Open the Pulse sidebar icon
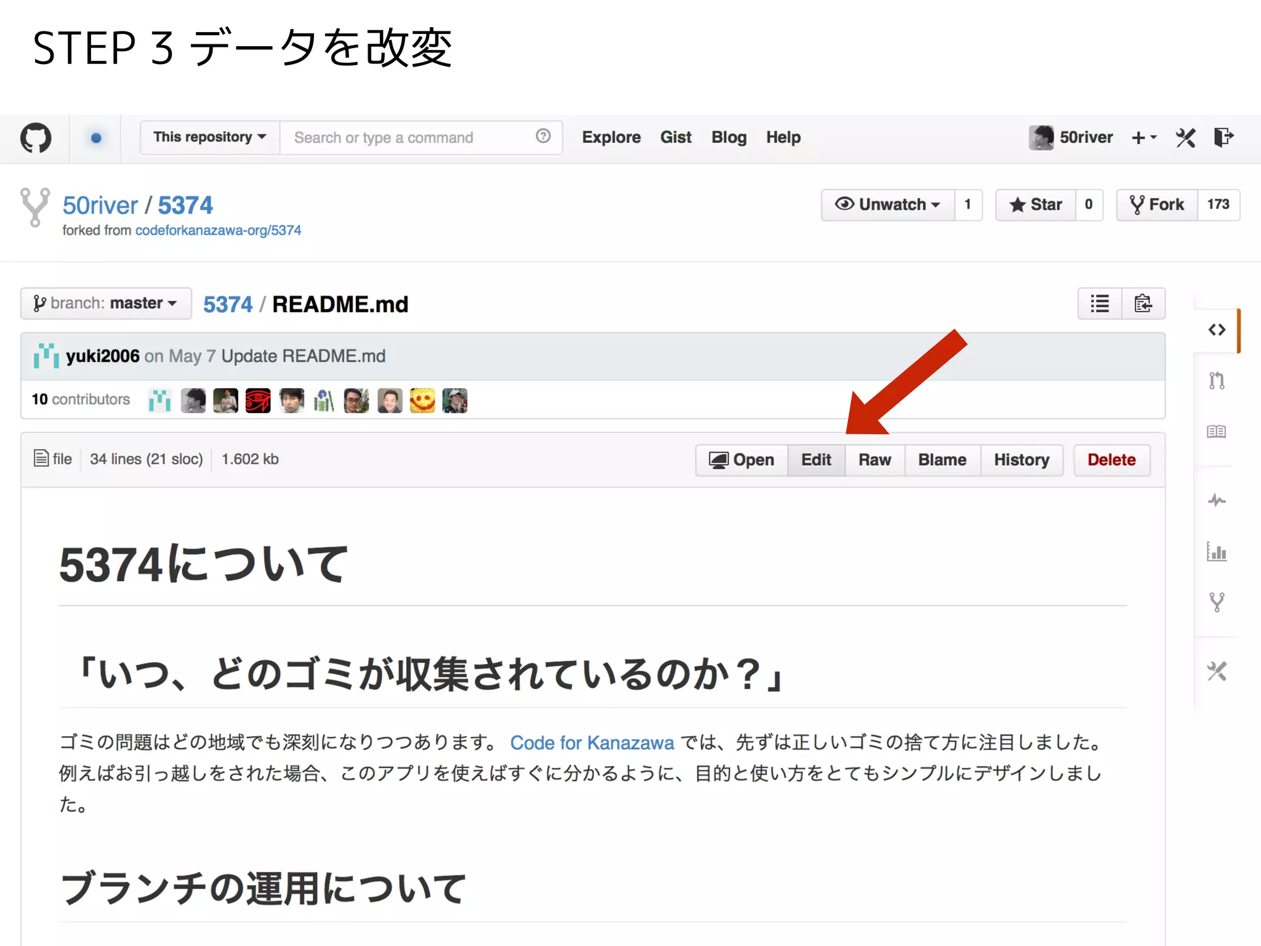 pos(1217,500)
